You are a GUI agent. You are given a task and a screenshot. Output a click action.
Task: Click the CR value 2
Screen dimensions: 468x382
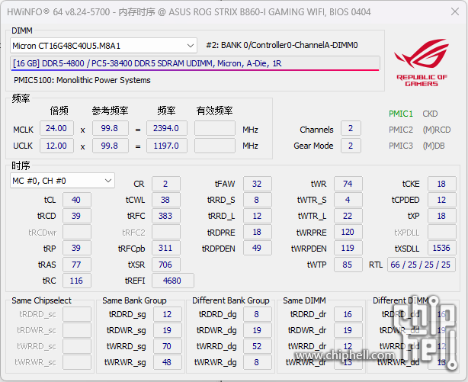pyautogui.click(x=166, y=184)
